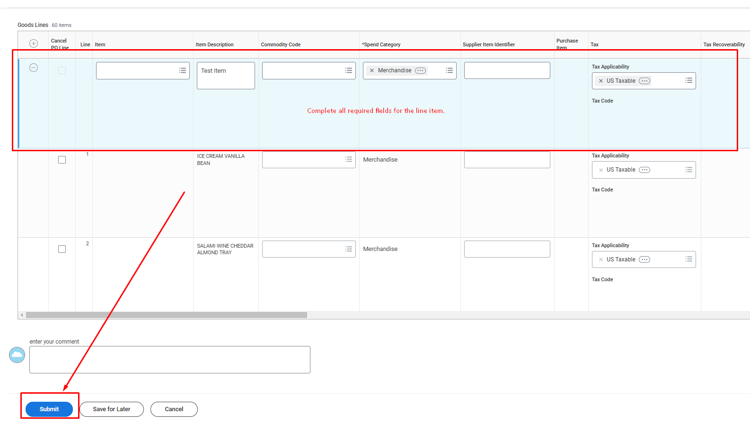Click the horizontal scrollbar thumb
Screen dimensions: 750x423
(166, 315)
